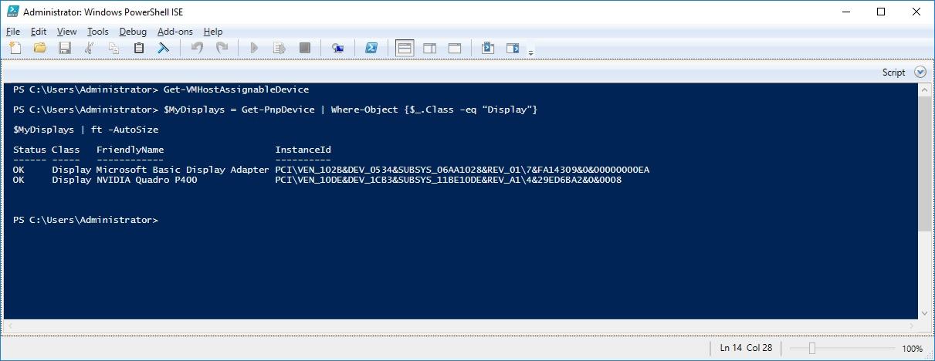Click the Script label near the chevron
935x361 pixels.
(x=893, y=72)
